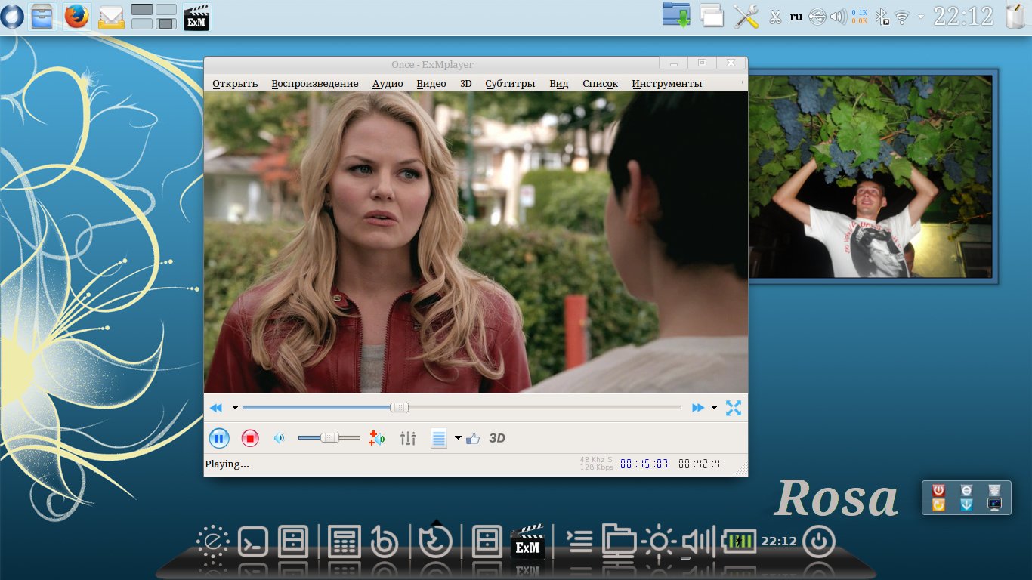Open the dropdown arrow beside the playlist icon
The image size is (1032, 580).
tap(458, 438)
